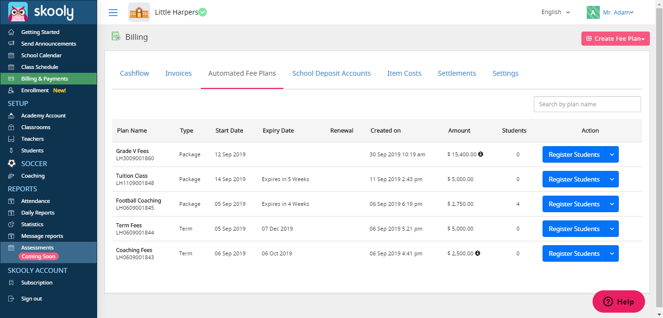The image size is (663, 318).
Task: Click info icon beside $ 2,500.00 amount
Action: 477,253
